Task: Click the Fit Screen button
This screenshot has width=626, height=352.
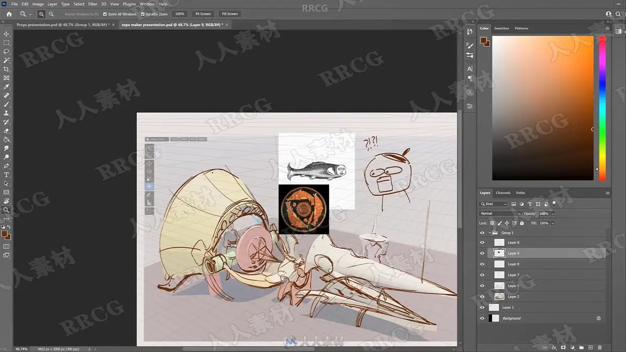Action: tap(203, 14)
